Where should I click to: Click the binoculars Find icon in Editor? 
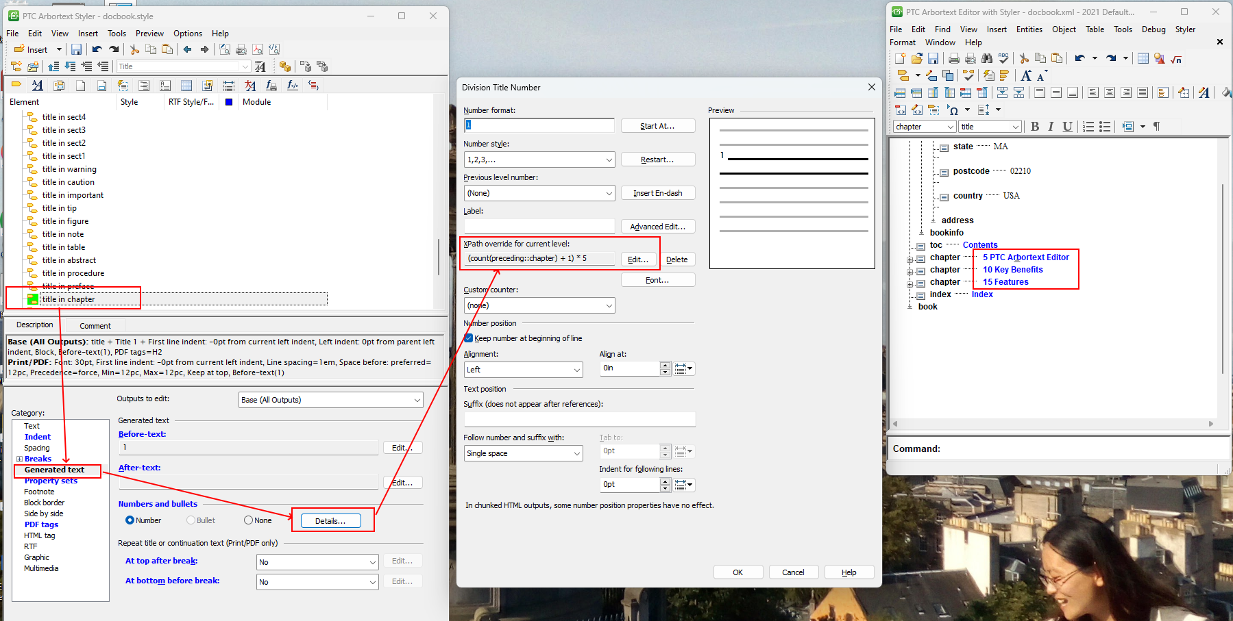[987, 58]
